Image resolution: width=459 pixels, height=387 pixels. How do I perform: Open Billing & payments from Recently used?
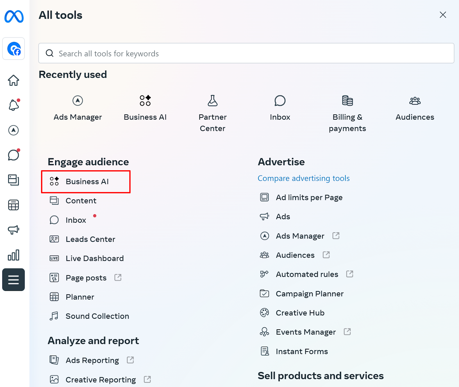347,114
